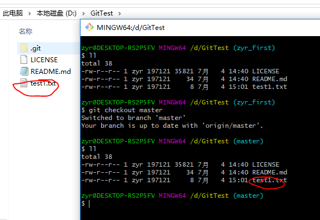Expand the chevron after GitTest
This screenshot has width=320, height=220.
coord(119,13)
